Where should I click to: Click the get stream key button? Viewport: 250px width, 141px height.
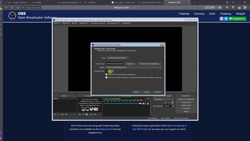coord(149,64)
